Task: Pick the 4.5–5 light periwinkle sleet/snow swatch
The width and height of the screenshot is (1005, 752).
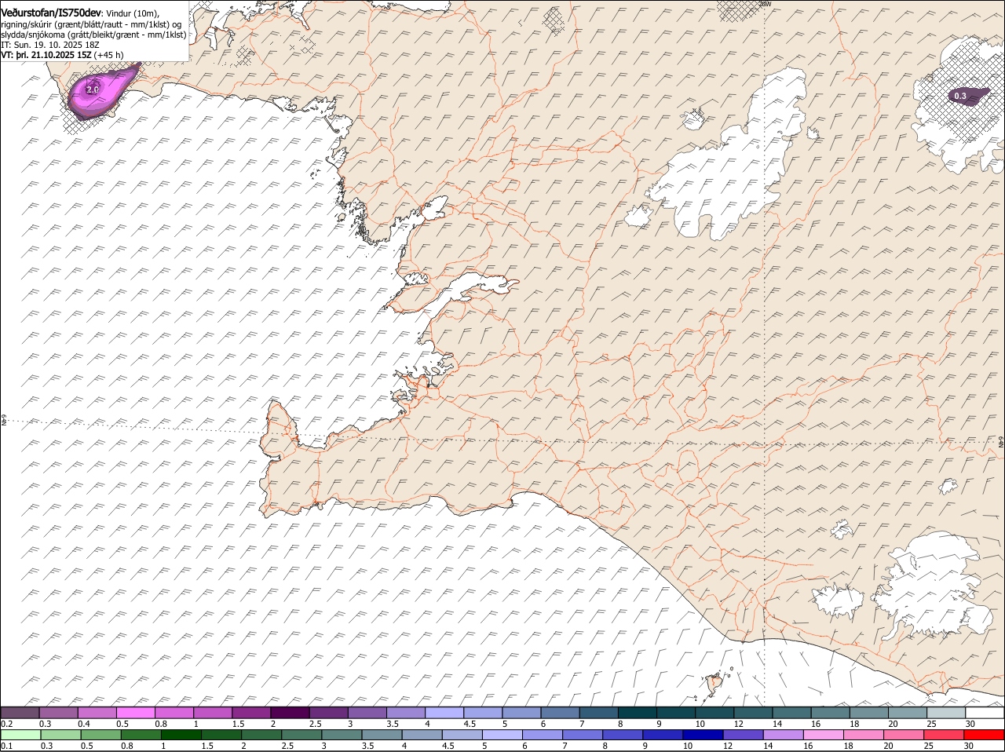Action: click(483, 712)
